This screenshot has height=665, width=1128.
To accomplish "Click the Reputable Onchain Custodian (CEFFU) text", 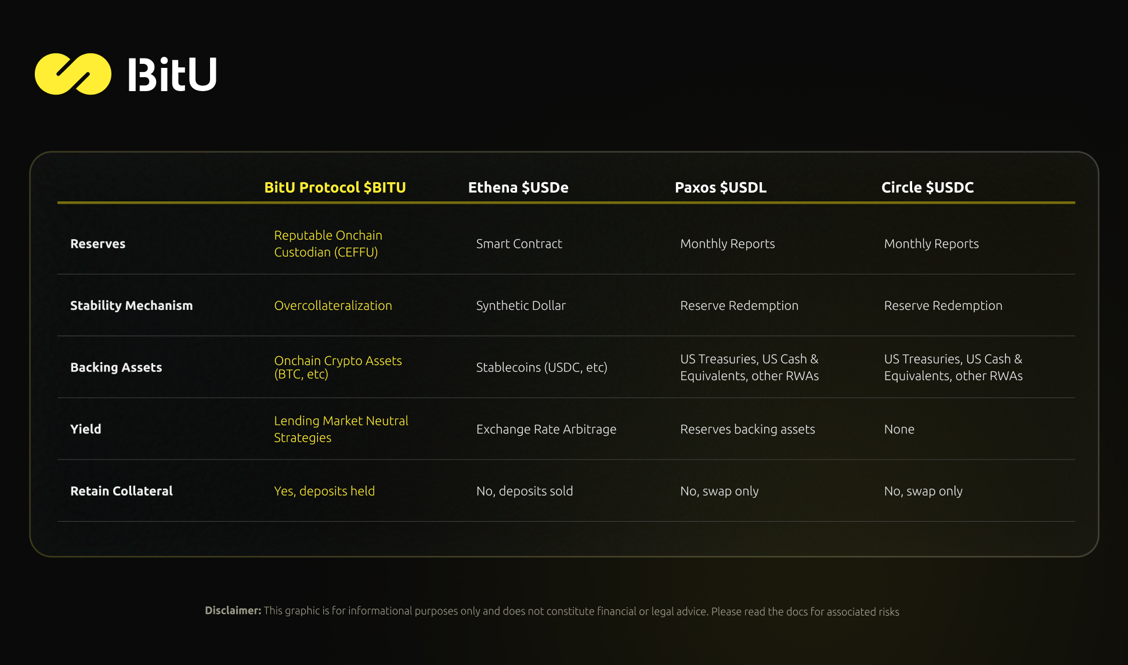I will 328,244.
